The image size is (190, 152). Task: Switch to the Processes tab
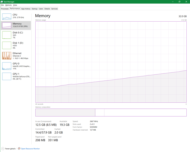(5, 9)
